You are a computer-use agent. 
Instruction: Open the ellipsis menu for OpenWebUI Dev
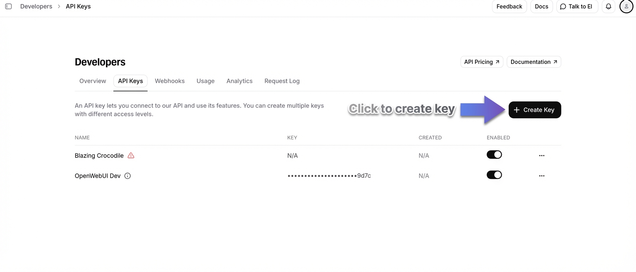(x=542, y=176)
